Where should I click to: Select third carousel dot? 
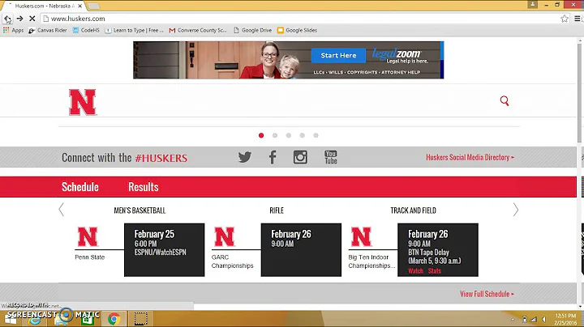289,135
